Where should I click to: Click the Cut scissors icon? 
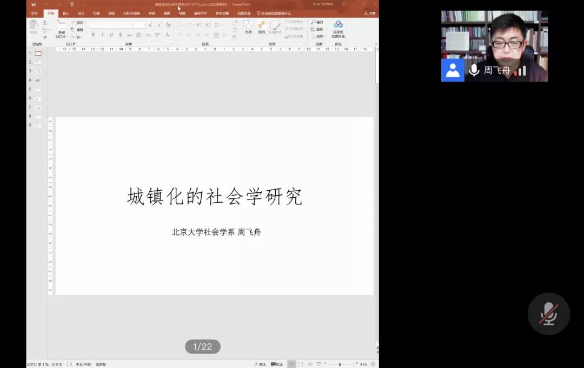point(45,23)
